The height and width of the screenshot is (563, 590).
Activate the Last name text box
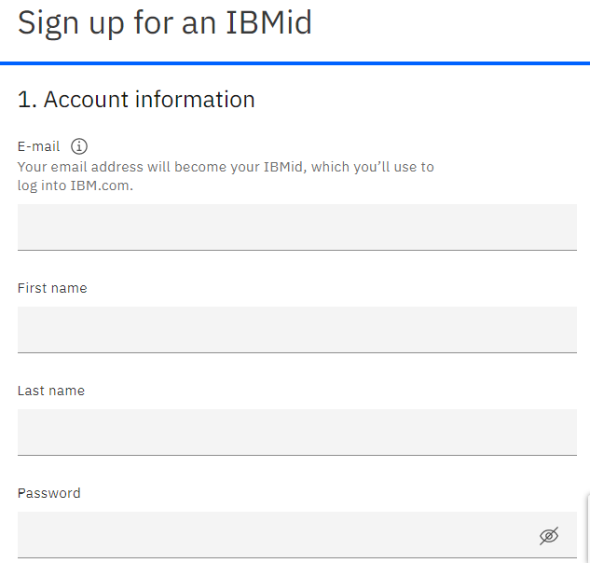coord(297,433)
